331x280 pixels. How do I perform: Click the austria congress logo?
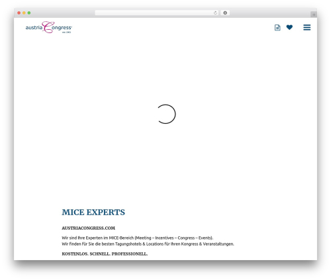[x=49, y=27]
